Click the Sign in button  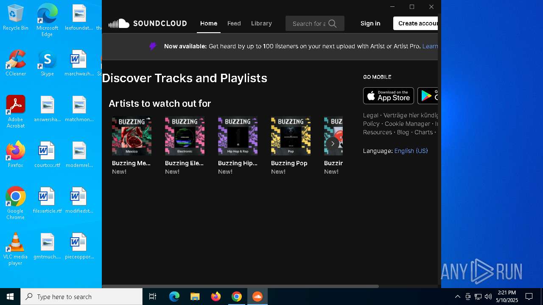coord(370,23)
